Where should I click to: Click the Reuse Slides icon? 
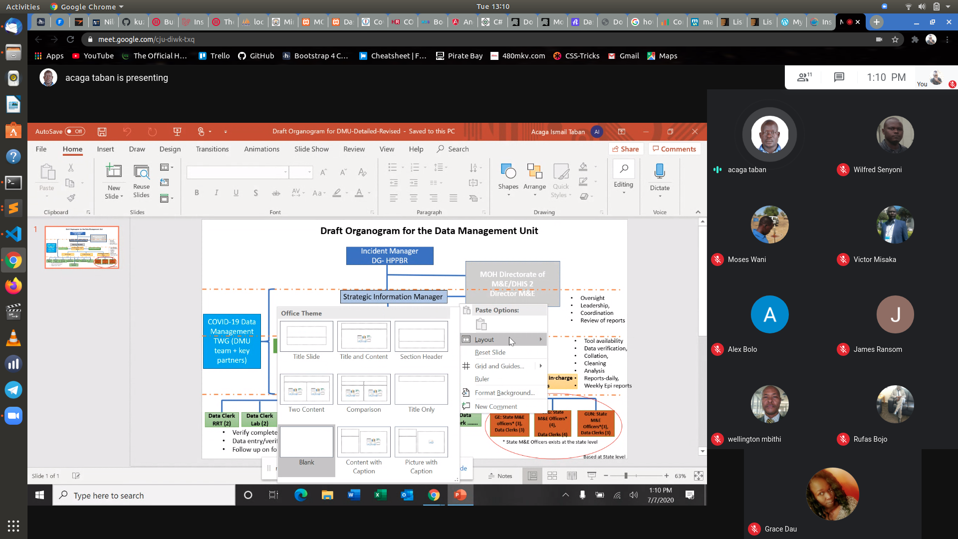click(x=141, y=172)
